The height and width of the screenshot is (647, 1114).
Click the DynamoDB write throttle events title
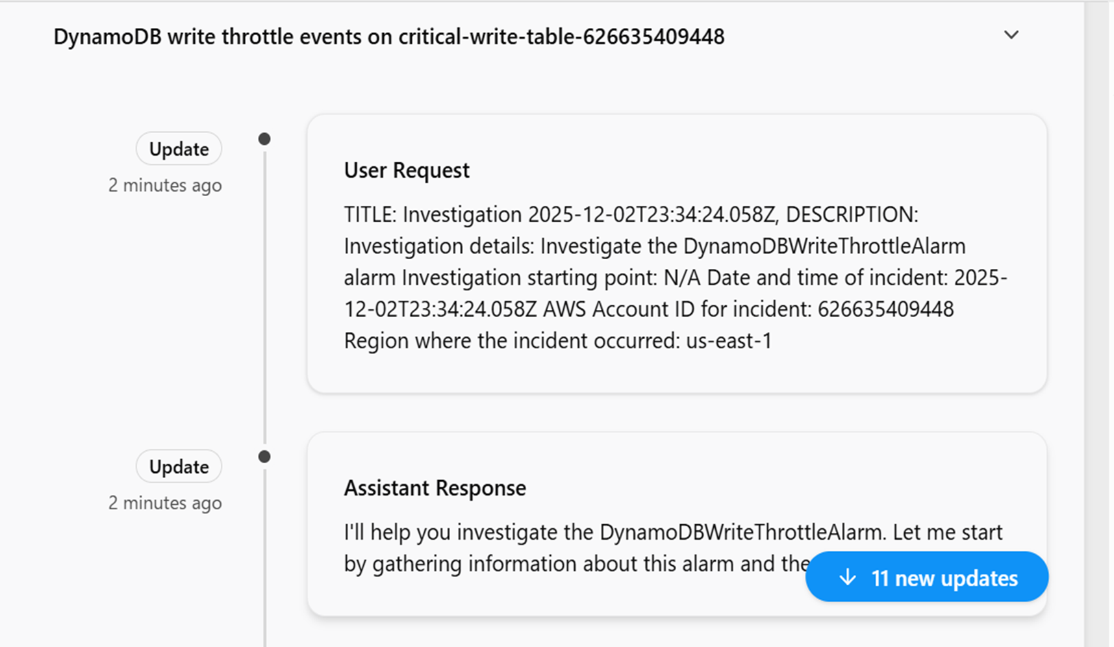click(x=388, y=36)
